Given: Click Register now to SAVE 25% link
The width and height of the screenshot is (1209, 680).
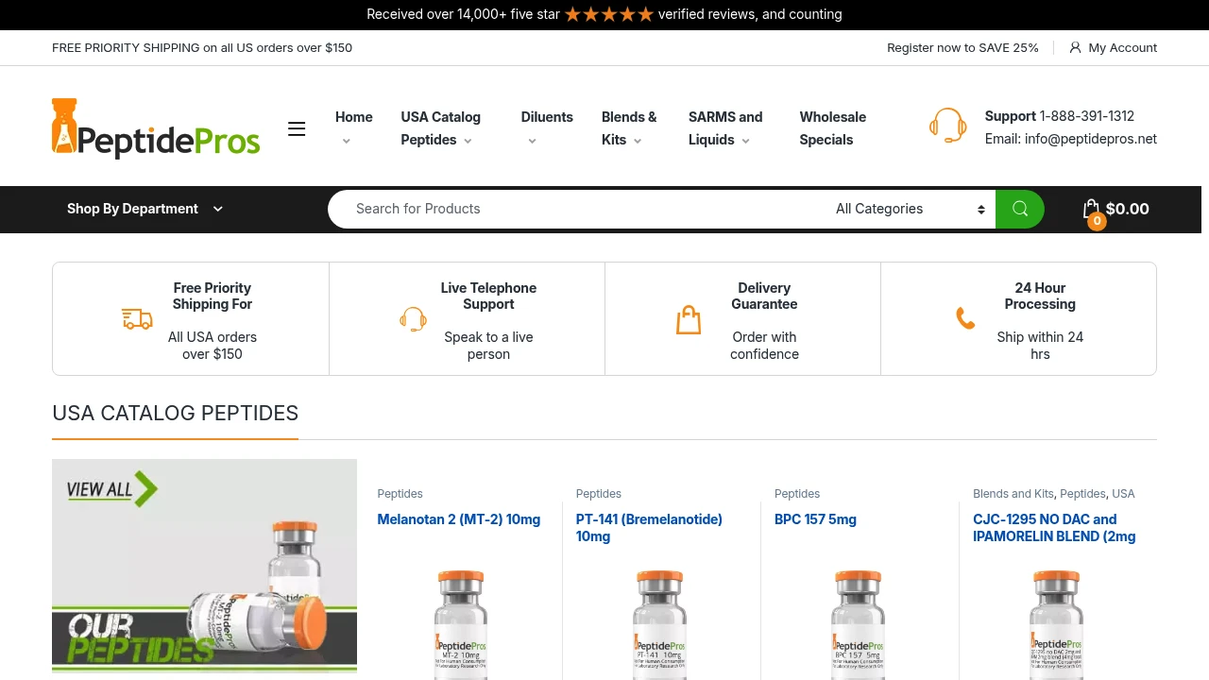Looking at the screenshot, I should point(962,47).
